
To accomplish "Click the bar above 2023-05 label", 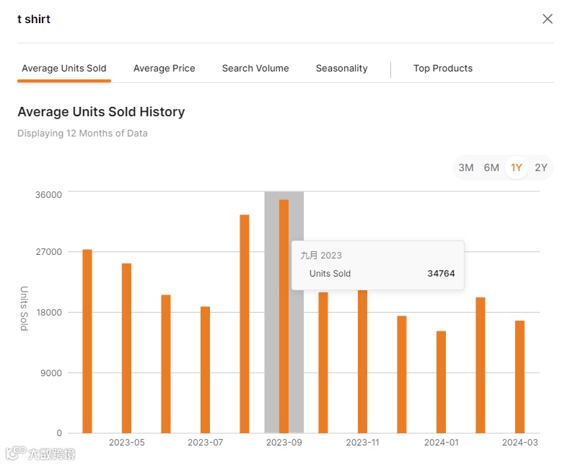I will pos(127,348).
